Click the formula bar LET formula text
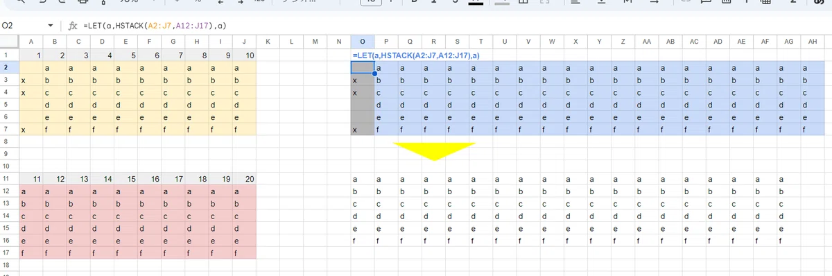This screenshot has height=276, width=832. point(155,26)
